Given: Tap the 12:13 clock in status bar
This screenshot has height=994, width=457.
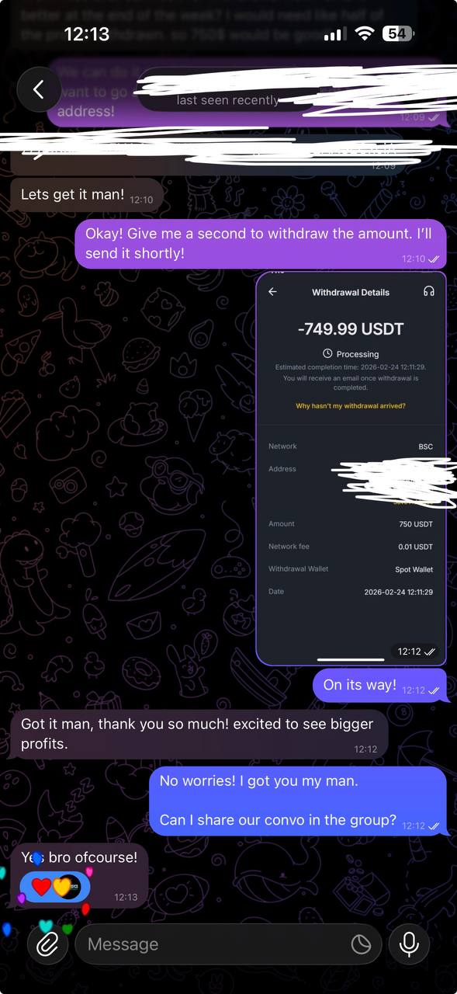Looking at the screenshot, I should tap(87, 33).
